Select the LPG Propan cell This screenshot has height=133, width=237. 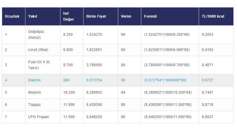(38, 117)
